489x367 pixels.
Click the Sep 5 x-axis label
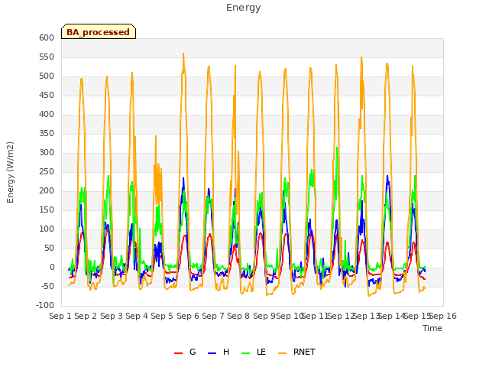click(162, 316)
